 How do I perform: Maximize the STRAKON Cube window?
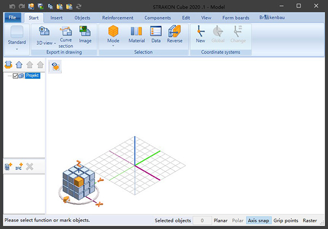tap(298, 6)
